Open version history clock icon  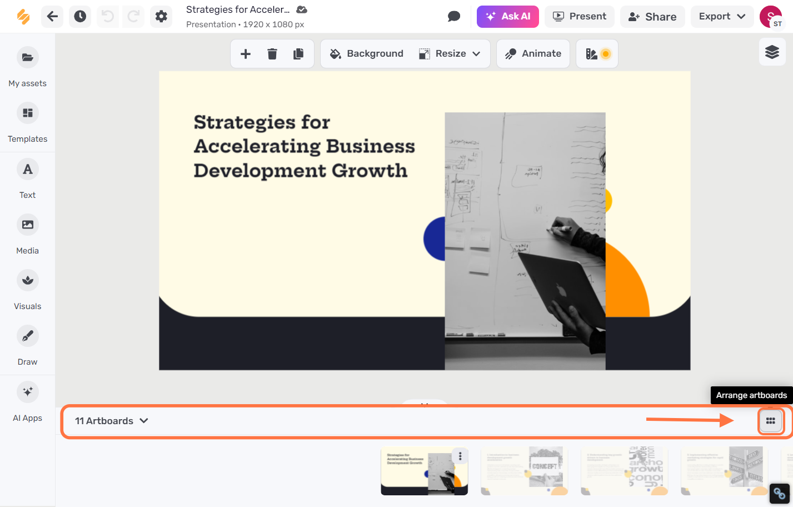pos(80,17)
